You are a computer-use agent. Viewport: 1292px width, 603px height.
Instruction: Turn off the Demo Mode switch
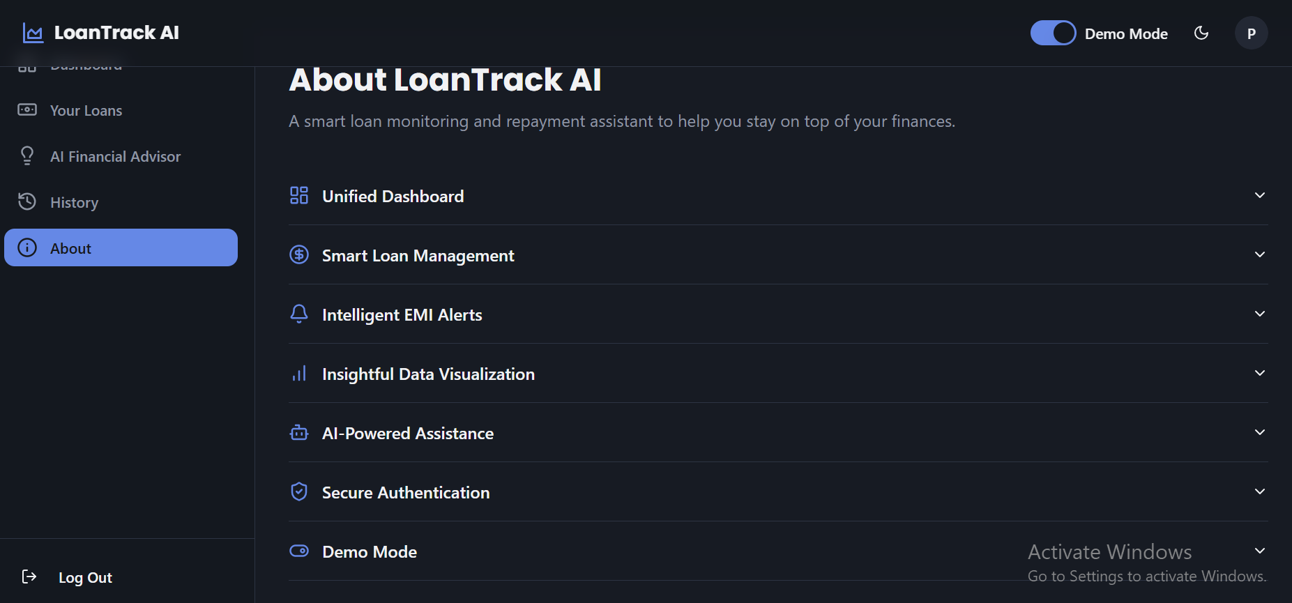click(x=1053, y=33)
